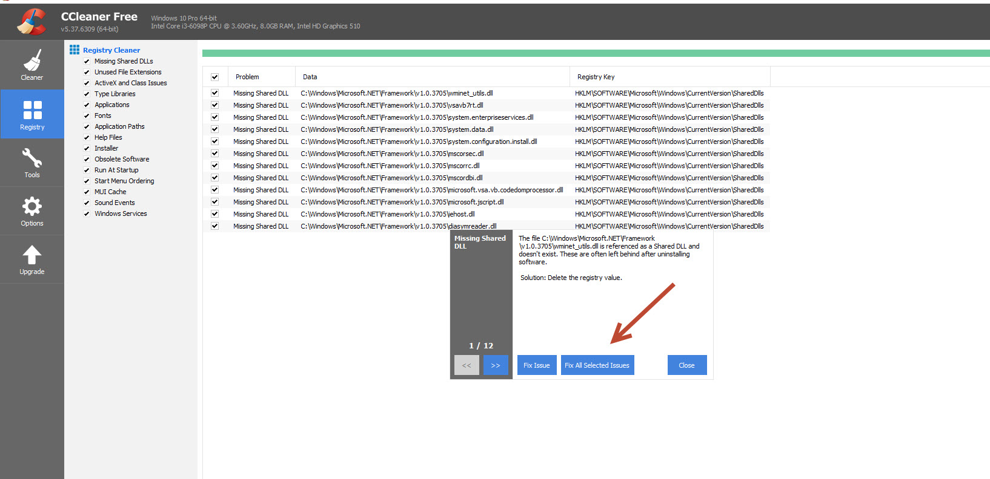This screenshot has width=990, height=479.
Task: Toggle Applications checkbox
Action: (x=87, y=105)
